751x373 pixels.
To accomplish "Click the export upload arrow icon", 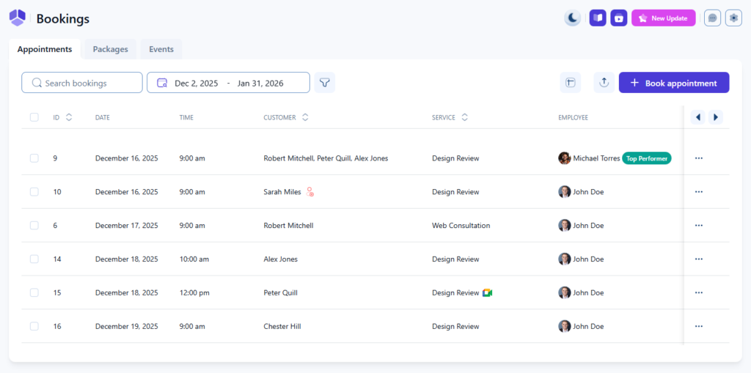I will pyautogui.click(x=604, y=83).
